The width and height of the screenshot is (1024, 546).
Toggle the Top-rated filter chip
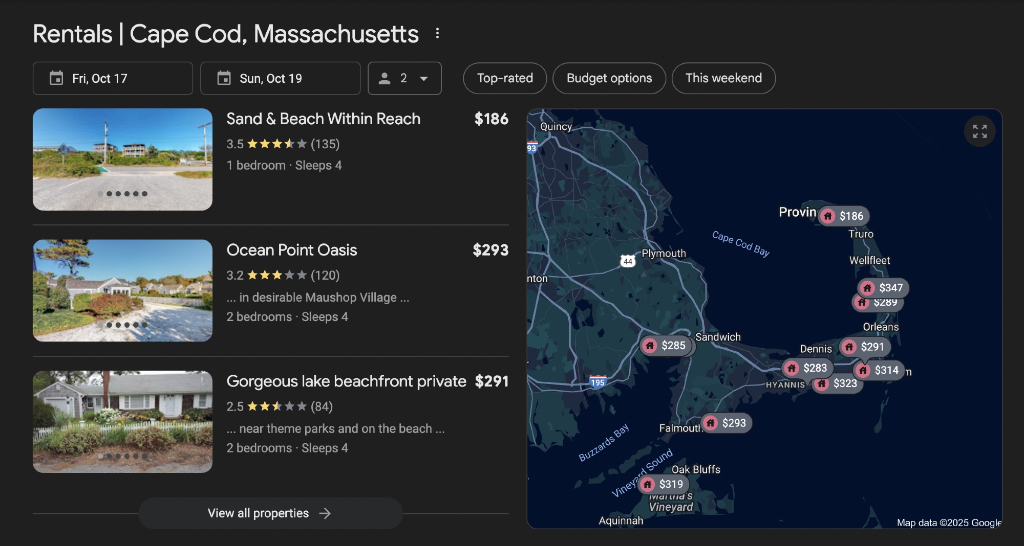pos(505,78)
